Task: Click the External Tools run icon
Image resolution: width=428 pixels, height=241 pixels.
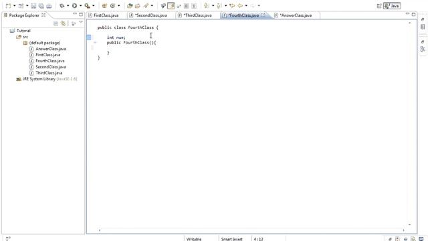Action: tap(87, 6)
